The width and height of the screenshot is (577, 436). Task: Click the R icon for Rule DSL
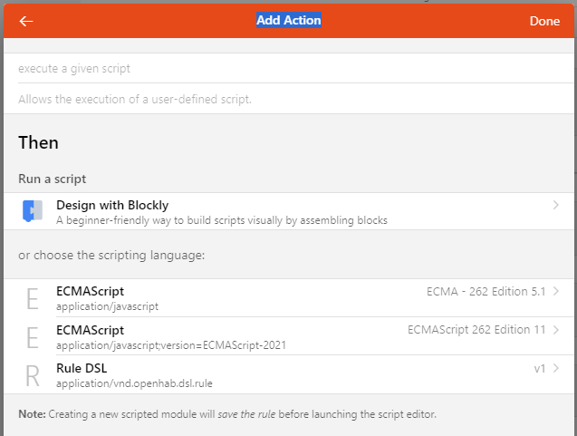(33, 375)
